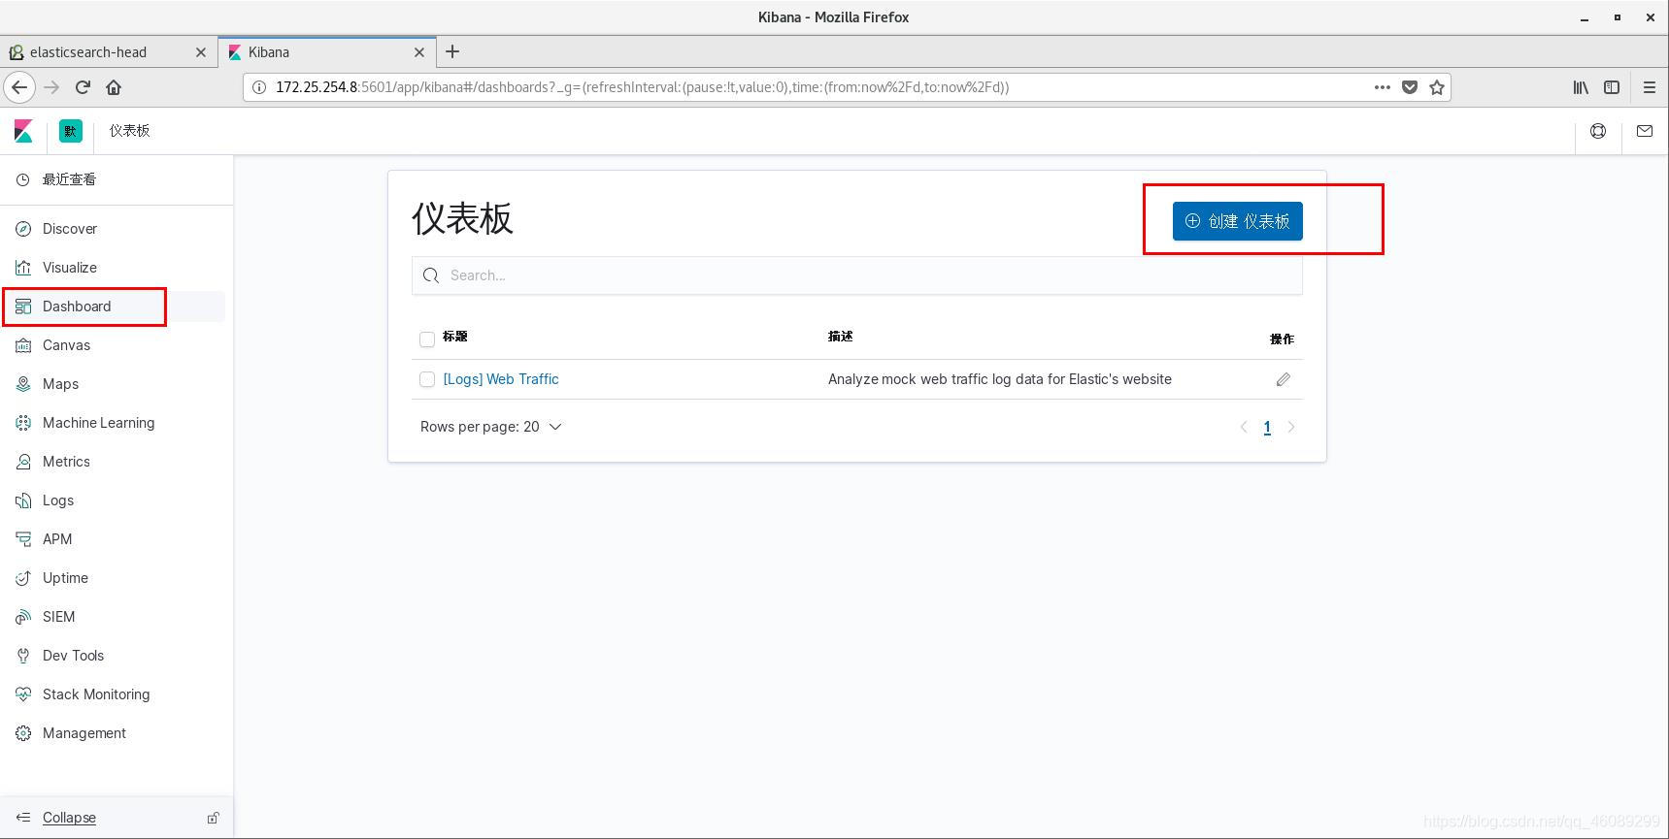This screenshot has width=1669, height=839.
Task: Open a new Firefox tab
Action: (452, 52)
